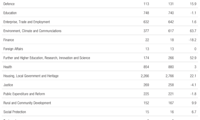The height and width of the screenshot is (120, 200).
Task: Select Environment, Climate and Communications row label
Action: (32, 31)
